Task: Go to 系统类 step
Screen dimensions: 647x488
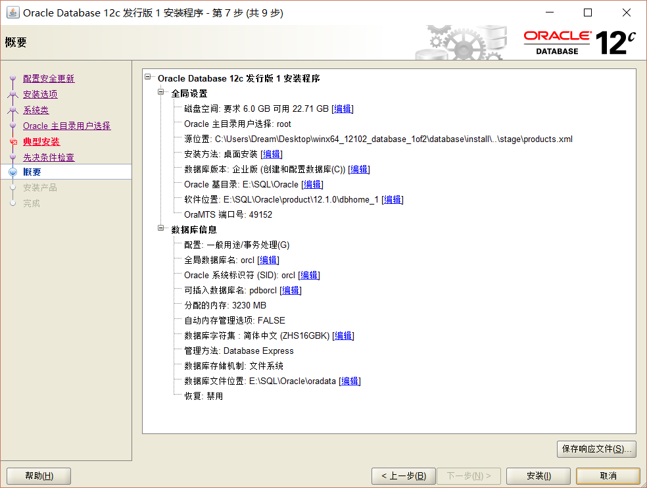Action: [x=36, y=110]
